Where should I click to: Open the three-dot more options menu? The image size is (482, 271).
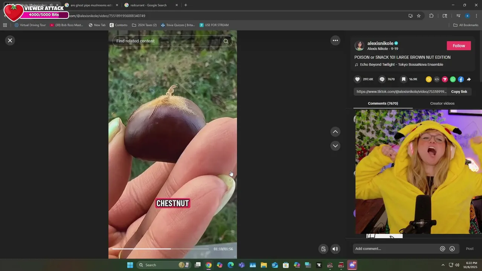pos(335,40)
